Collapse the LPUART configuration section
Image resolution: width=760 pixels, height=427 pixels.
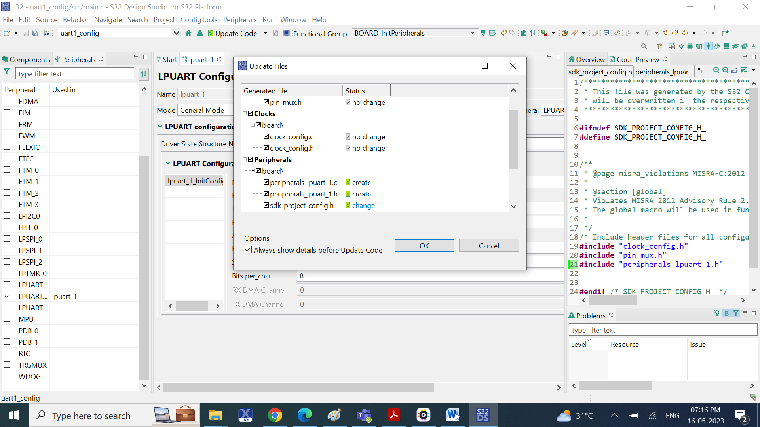(x=160, y=127)
